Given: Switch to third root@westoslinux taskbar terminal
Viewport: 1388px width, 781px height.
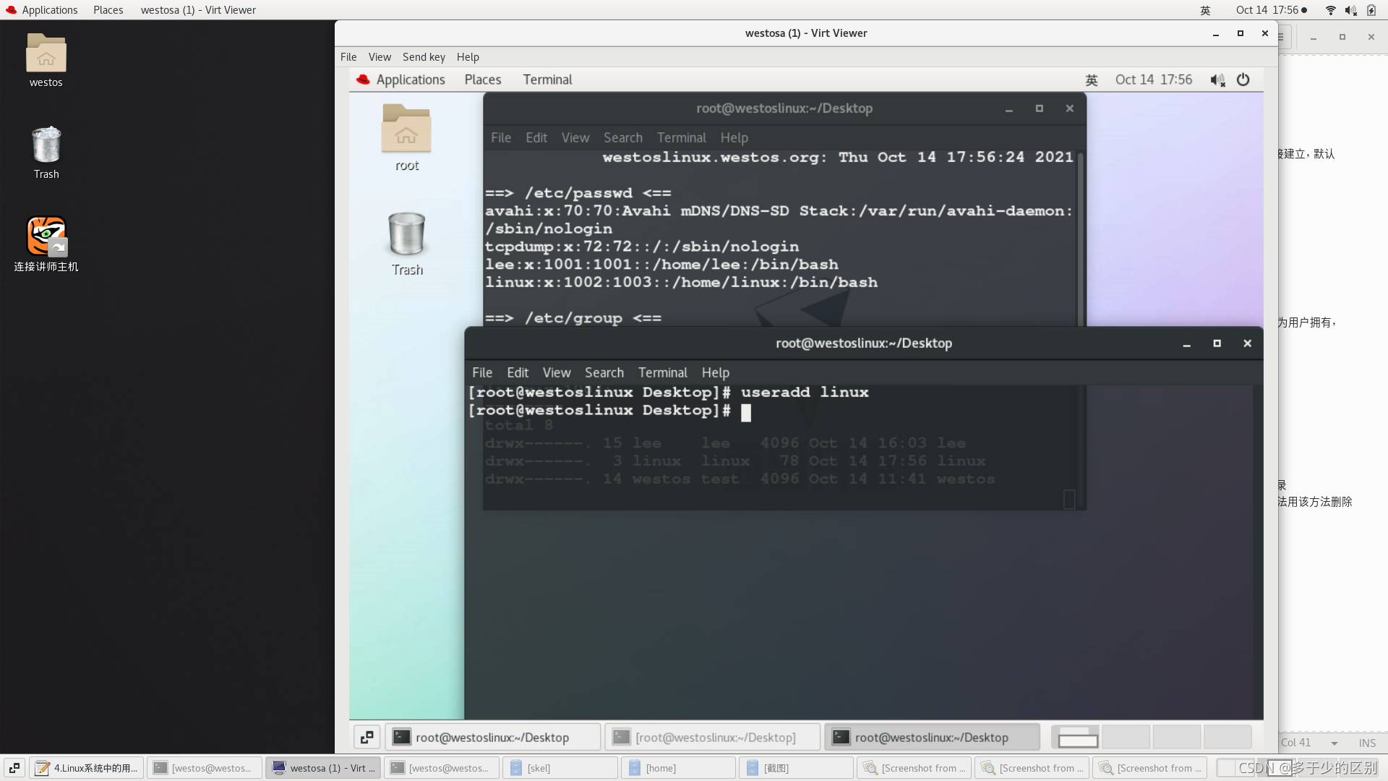Looking at the screenshot, I should 931,737.
